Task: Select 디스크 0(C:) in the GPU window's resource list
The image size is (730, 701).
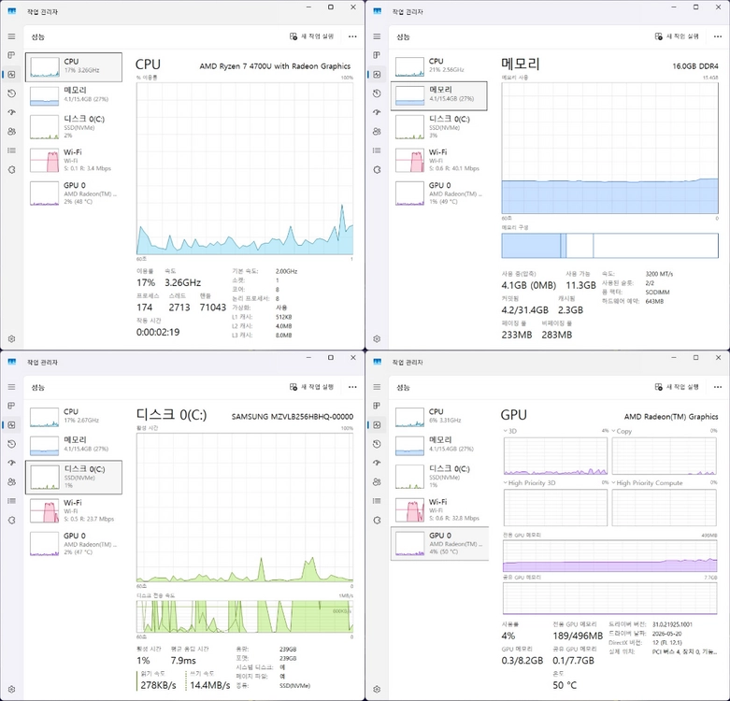Action: coord(439,477)
